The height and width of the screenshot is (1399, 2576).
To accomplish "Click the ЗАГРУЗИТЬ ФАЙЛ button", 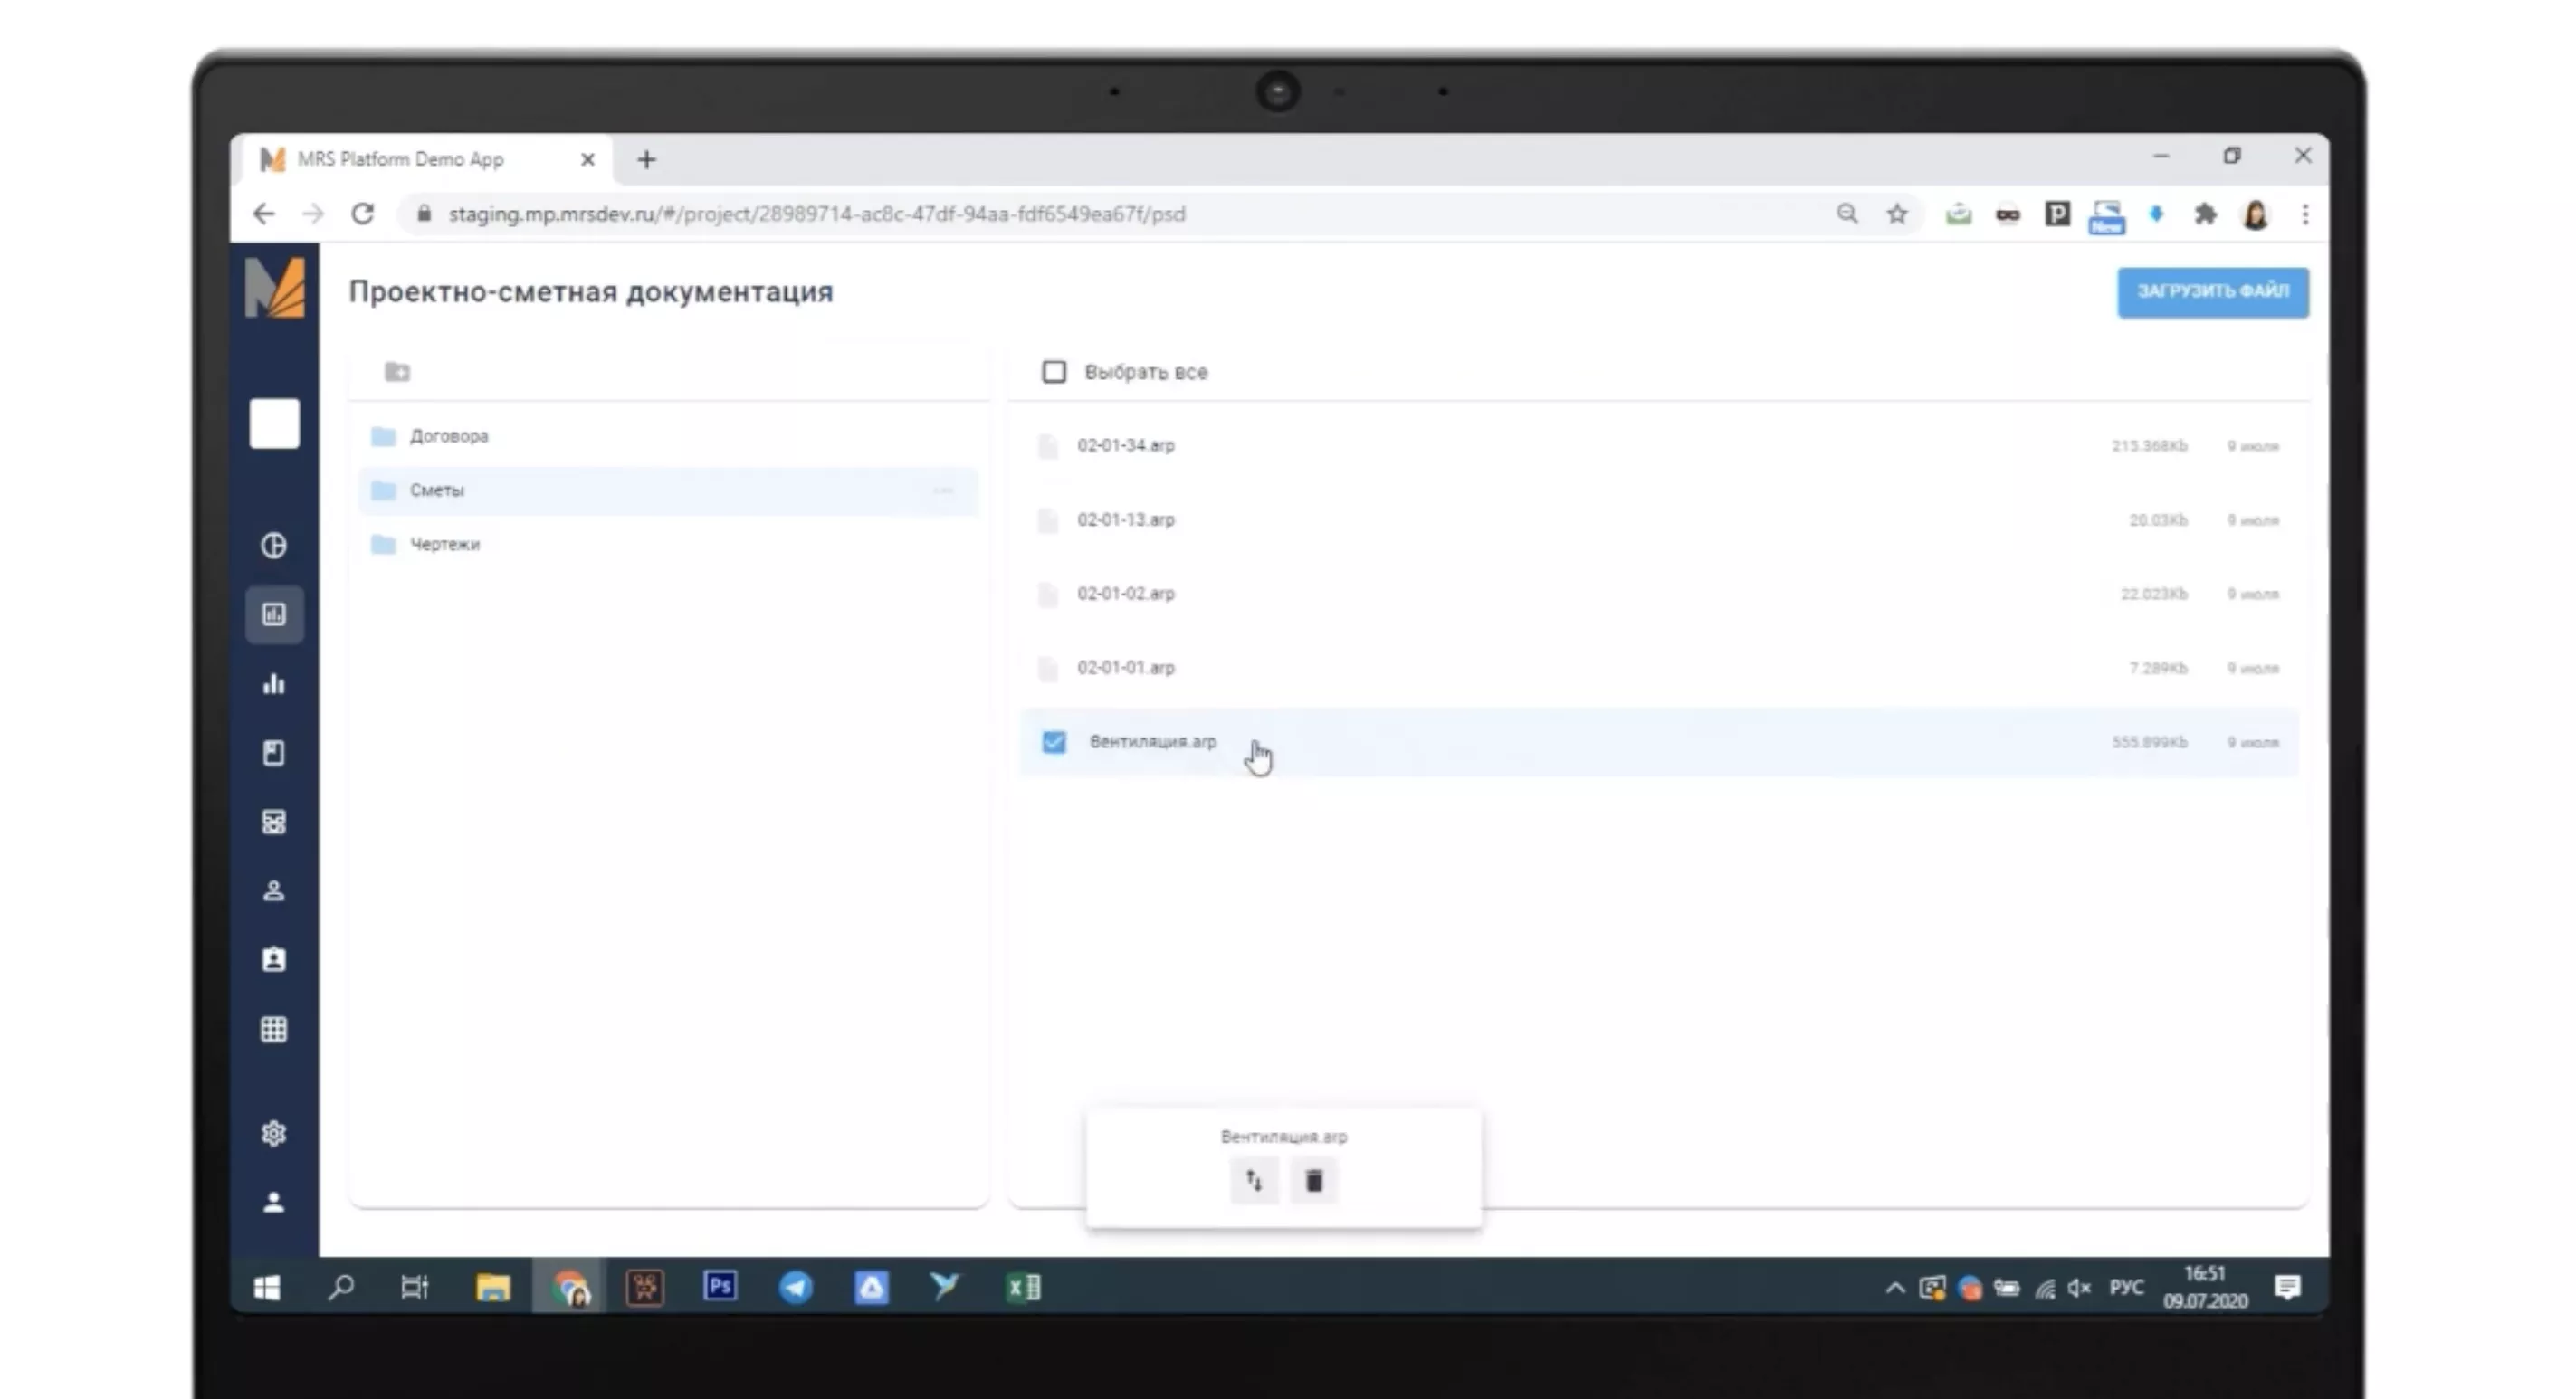I will (2212, 292).
